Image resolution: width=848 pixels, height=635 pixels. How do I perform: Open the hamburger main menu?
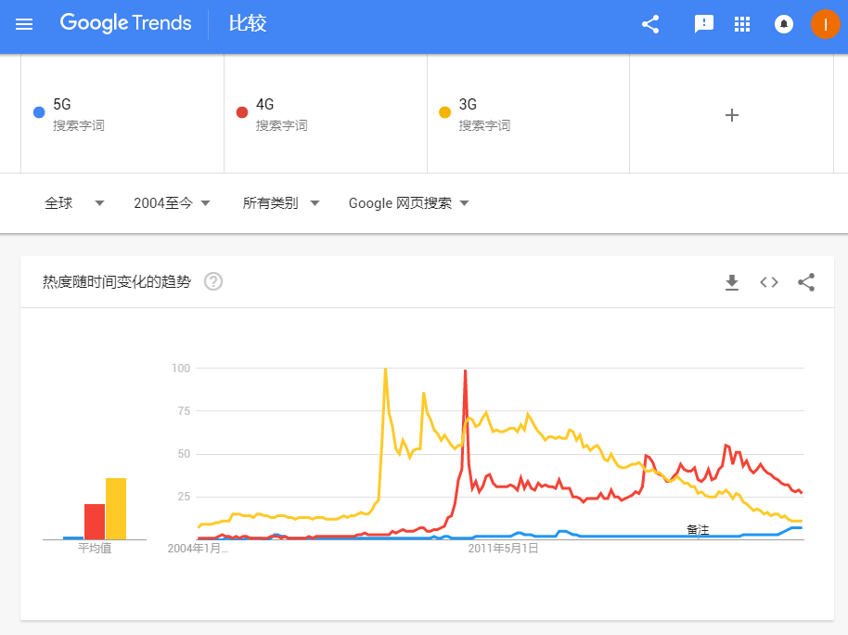pyautogui.click(x=24, y=24)
